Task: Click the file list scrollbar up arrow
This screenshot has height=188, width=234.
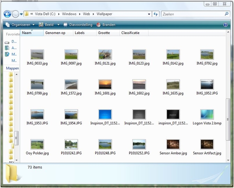Action: [x=228, y=32]
